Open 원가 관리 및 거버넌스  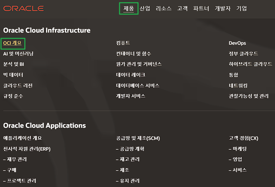click(x=139, y=64)
